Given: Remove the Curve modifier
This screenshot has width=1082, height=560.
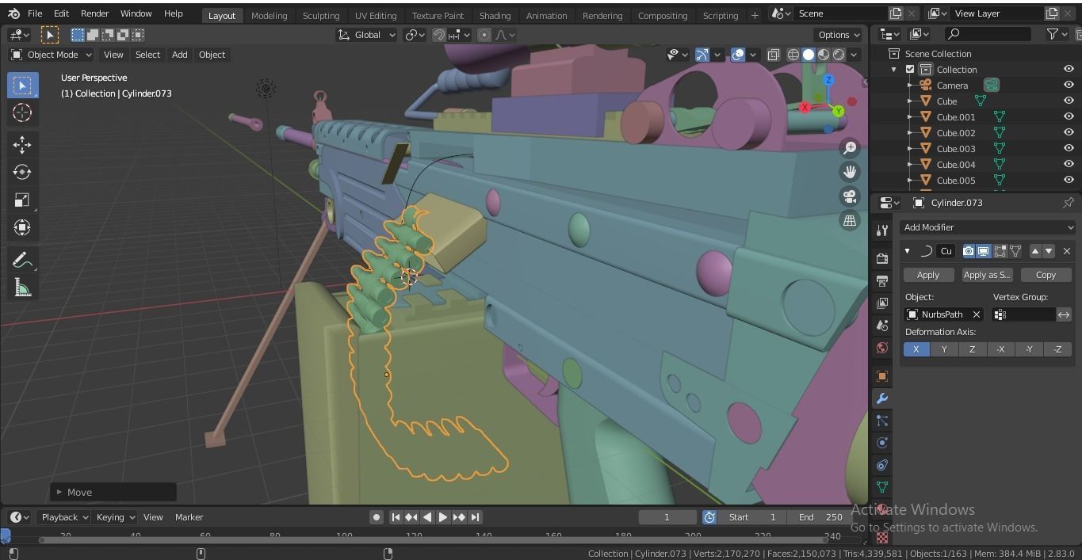Looking at the screenshot, I should coord(1067,251).
